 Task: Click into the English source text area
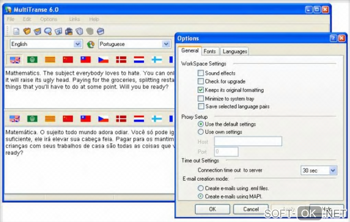[89, 88]
